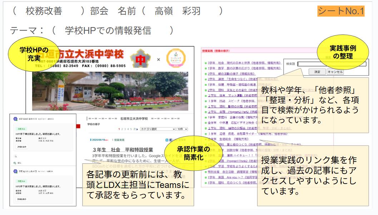Screen dimensions: 378x215
Task: Open the 3学年 社会 現代の日本と世界 link
Action: tap(243, 62)
